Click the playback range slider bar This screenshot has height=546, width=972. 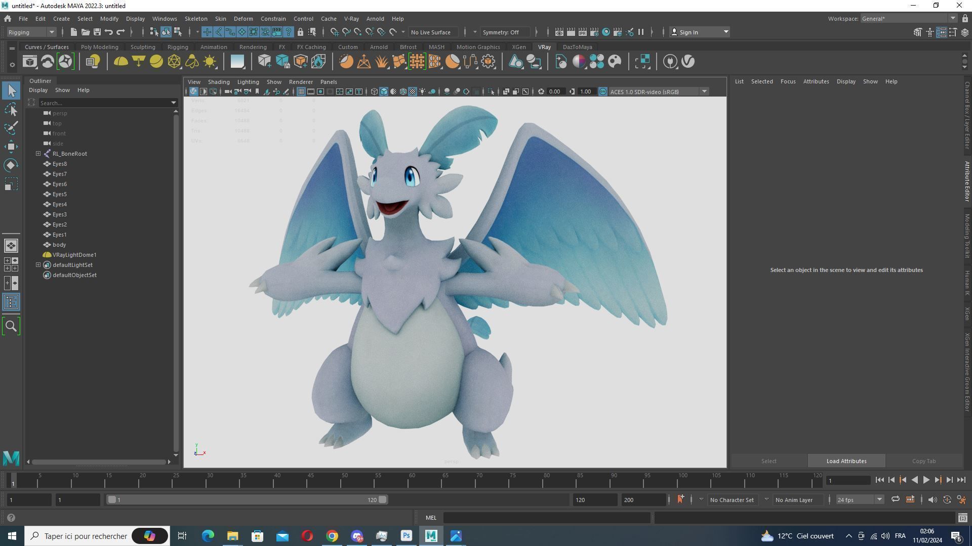[247, 500]
